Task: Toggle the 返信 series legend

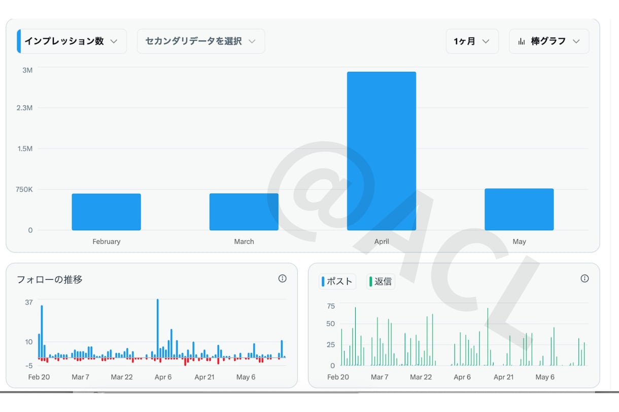Action: [381, 281]
